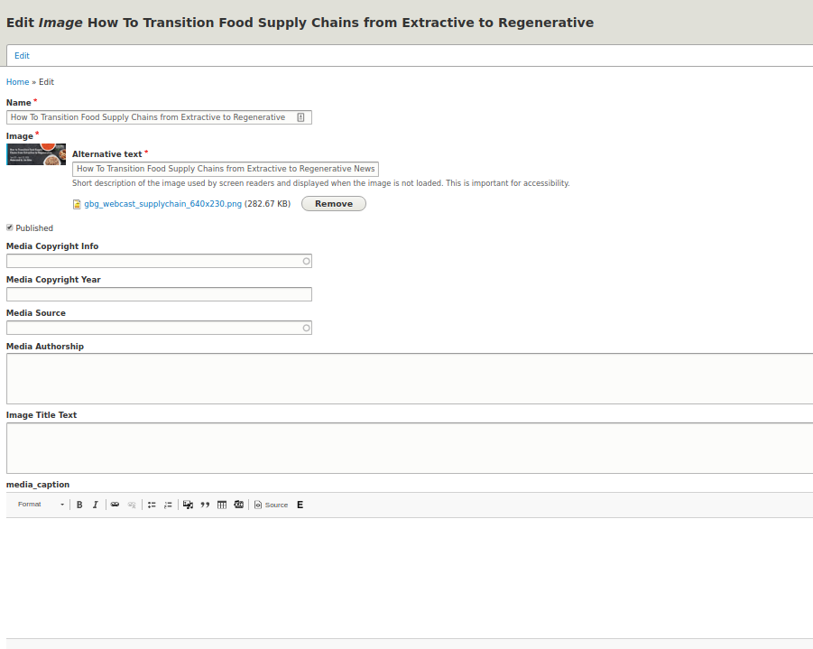Click the media embed icon in the toolbar
This screenshot has width=813, height=649.
click(x=238, y=504)
